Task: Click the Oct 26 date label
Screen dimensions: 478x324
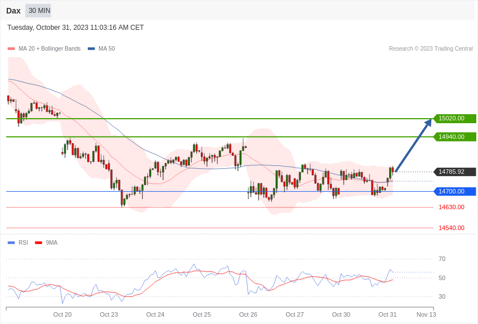Action: click(x=248, y=314)
